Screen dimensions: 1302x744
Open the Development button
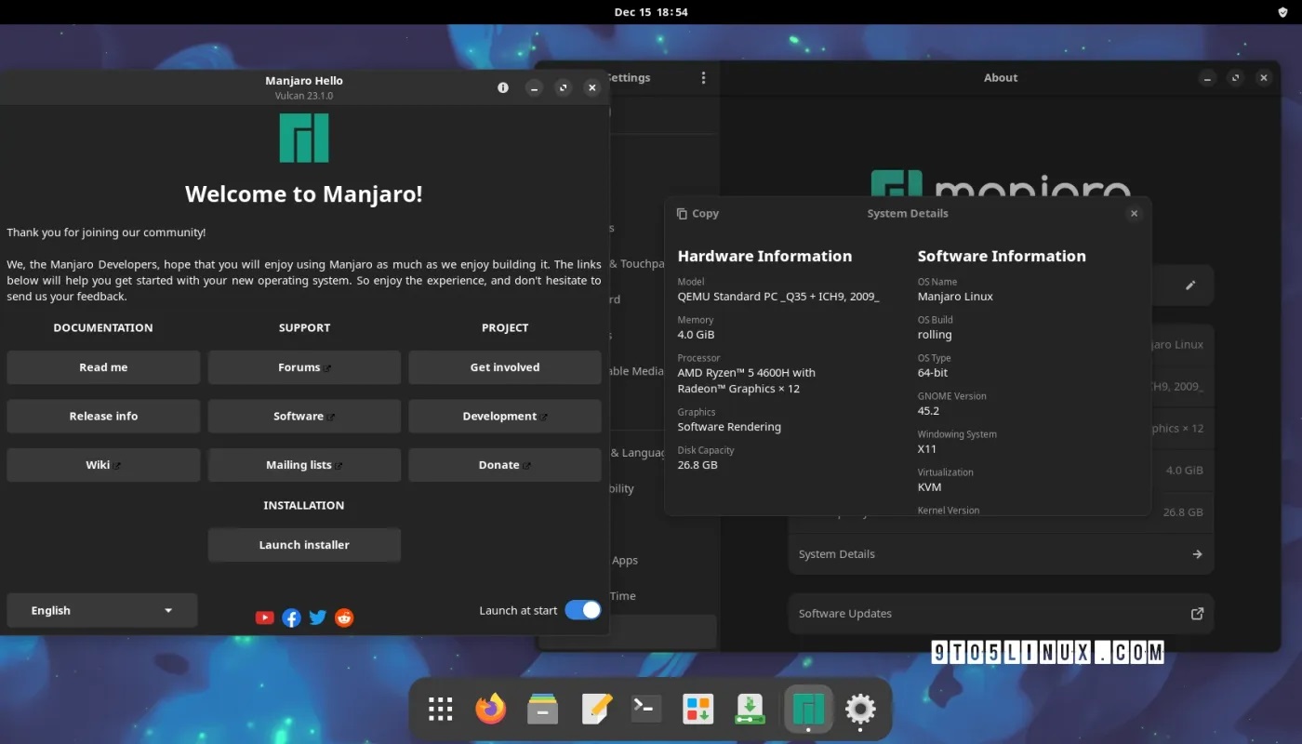505,416
